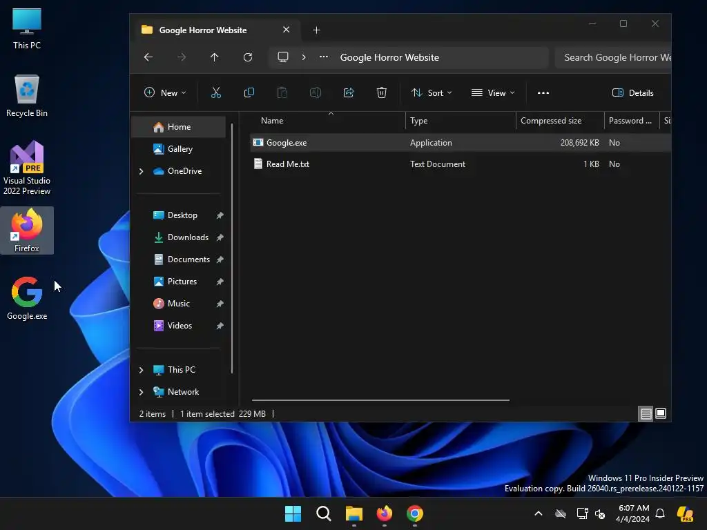707x530 pixels.
Task: Open the View dropdown
Action: pos(493,93)
